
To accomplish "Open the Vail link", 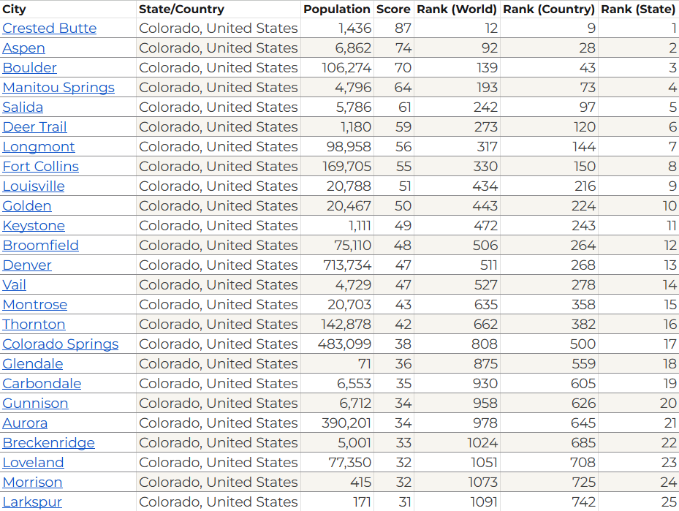I will (15, 285).
